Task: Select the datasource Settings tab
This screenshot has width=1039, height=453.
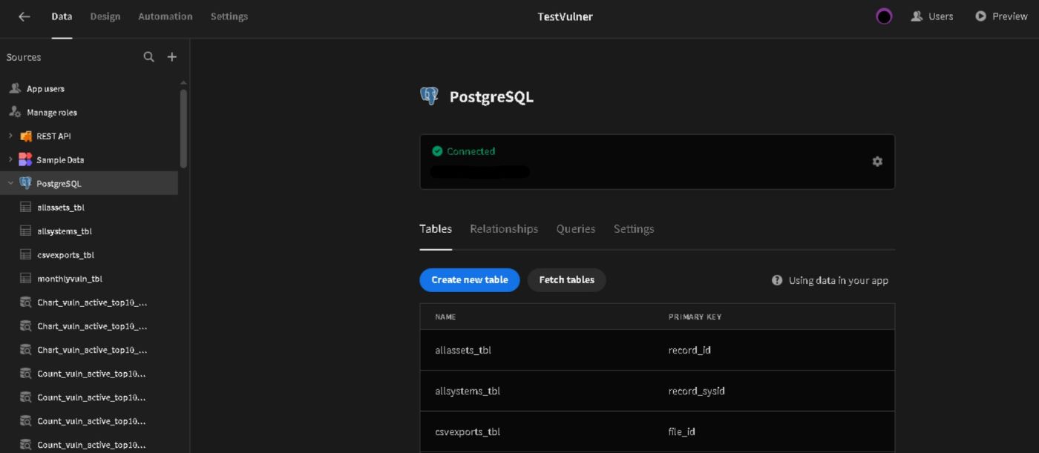Action: point(634,229)
